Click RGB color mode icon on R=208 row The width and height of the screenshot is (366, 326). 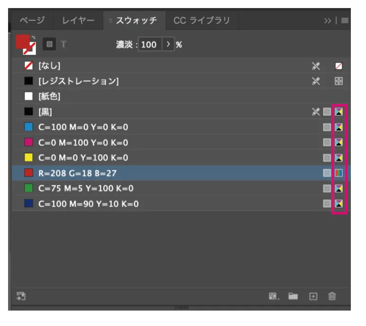339,173
